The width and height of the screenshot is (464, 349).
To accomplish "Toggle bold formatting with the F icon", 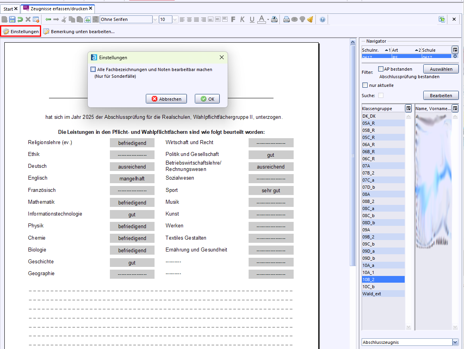I will tap(233, 19).
